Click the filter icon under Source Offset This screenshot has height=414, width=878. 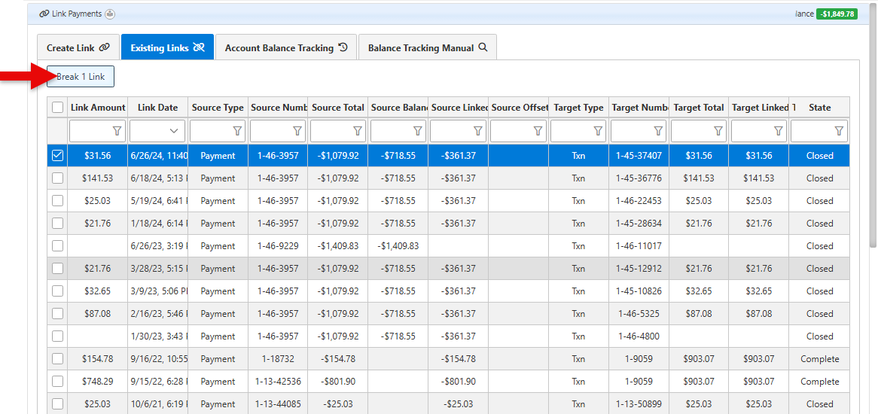[538, 131]
